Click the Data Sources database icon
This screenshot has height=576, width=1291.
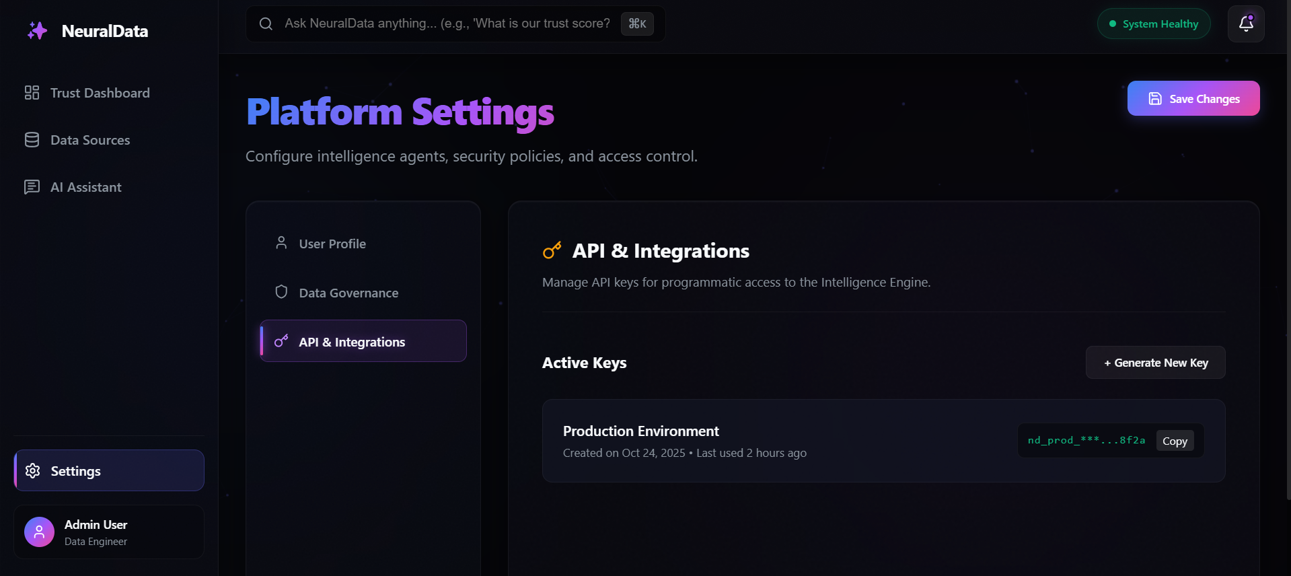[x=32, y=140]
